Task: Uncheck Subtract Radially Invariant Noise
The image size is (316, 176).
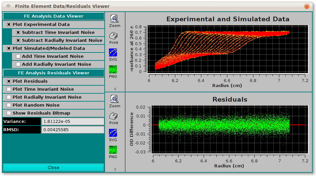Action: [18, 41]
